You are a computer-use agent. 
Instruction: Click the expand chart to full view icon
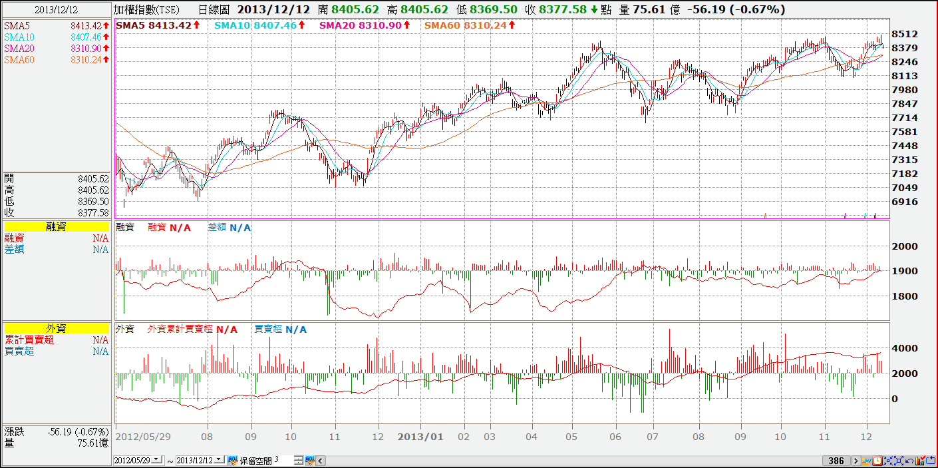[x=899, y=461]
